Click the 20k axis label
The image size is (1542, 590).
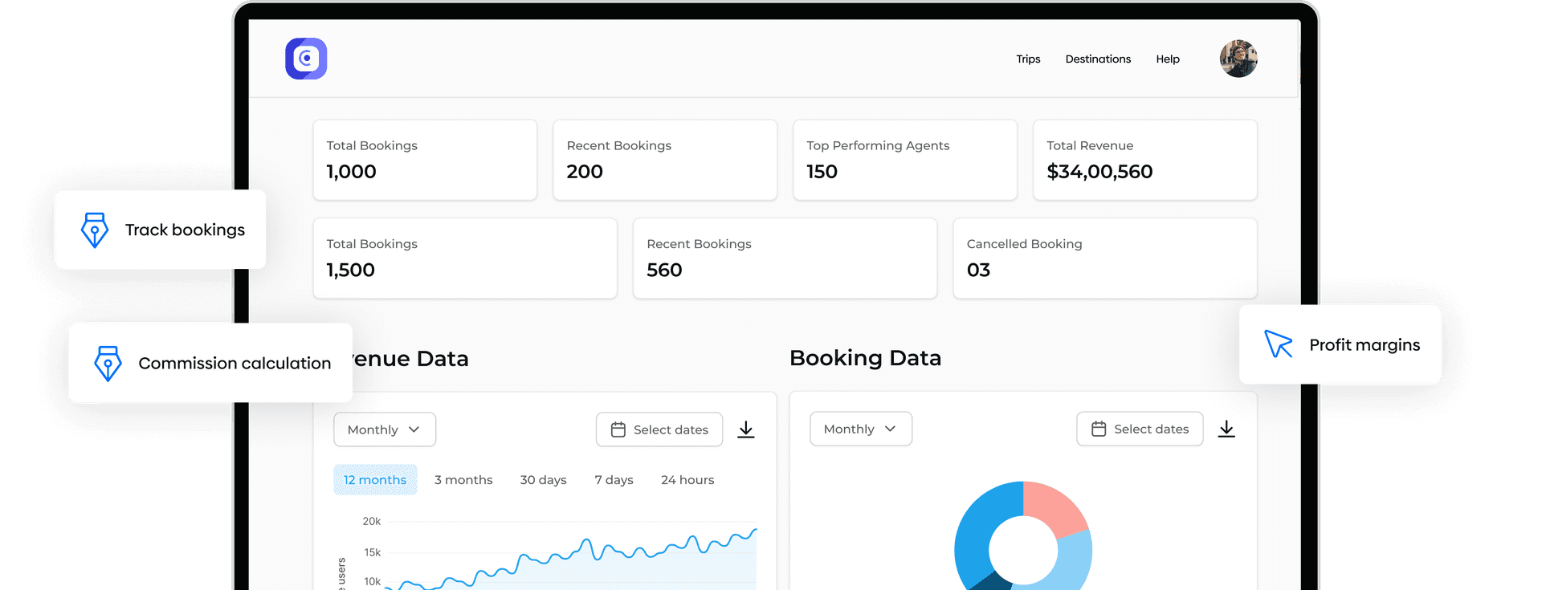tap(372, 521)
